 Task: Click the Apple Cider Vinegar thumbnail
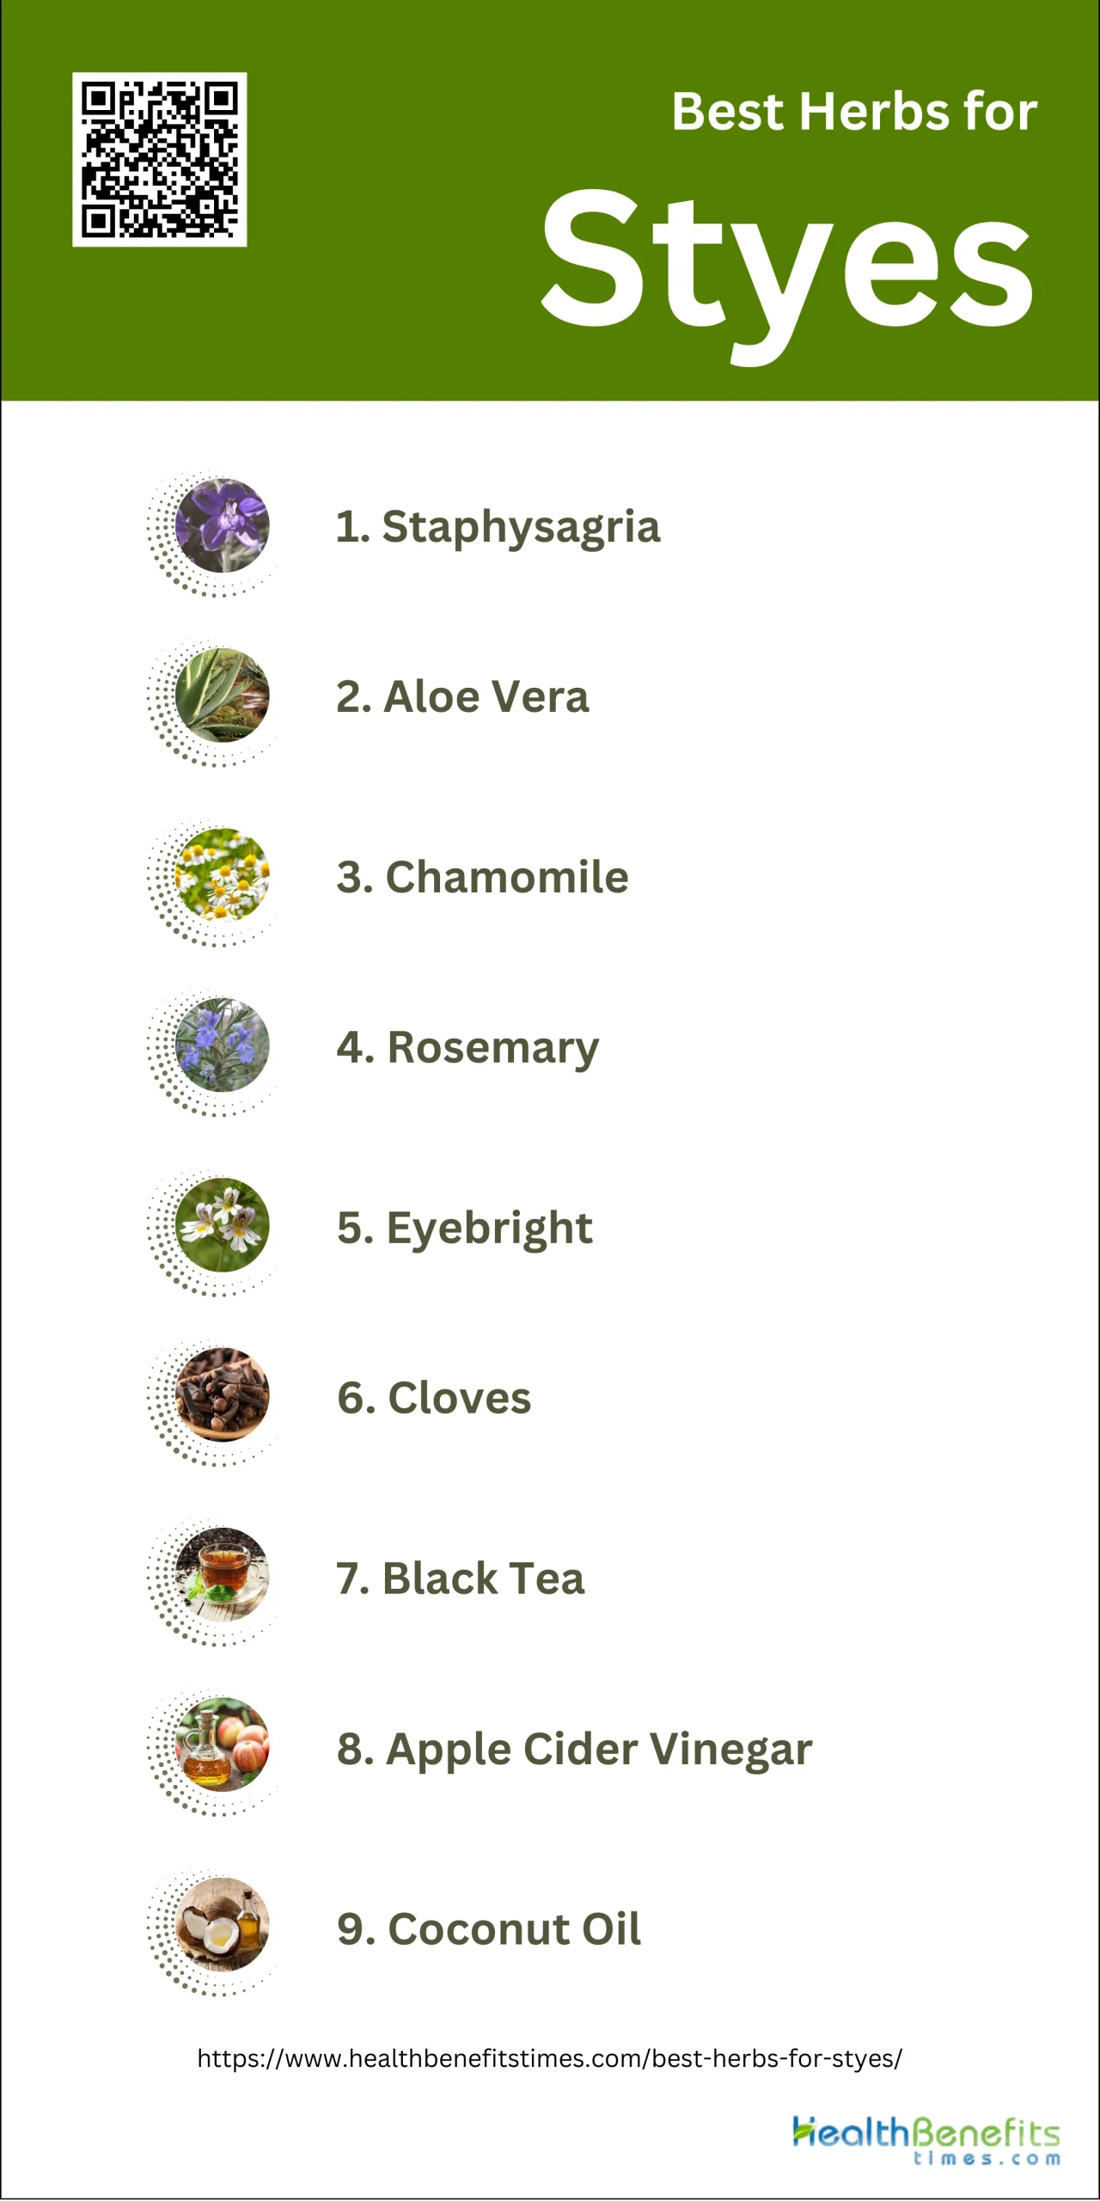click(x=222, y=1745)
